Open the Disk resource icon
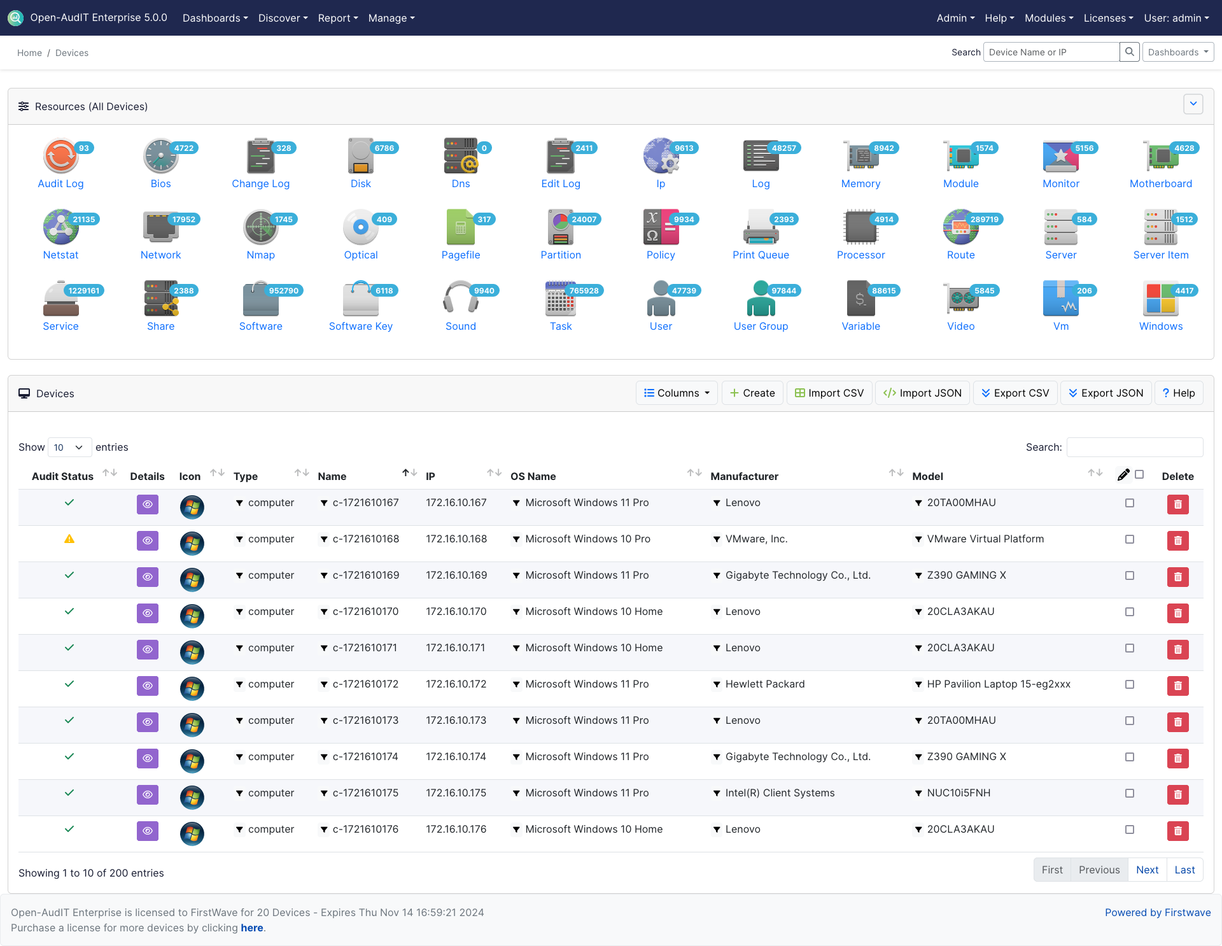Screen dimensions: 1222x946 click(361, 156)
